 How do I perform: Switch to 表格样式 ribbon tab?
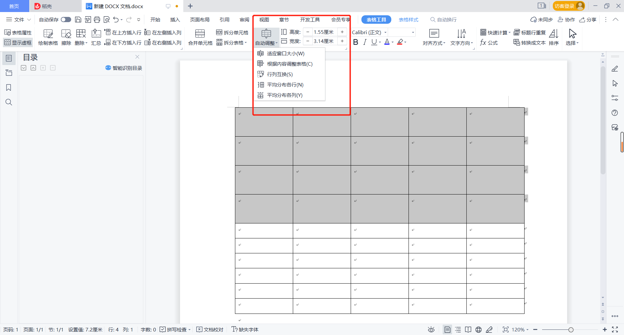click(409, 20)
